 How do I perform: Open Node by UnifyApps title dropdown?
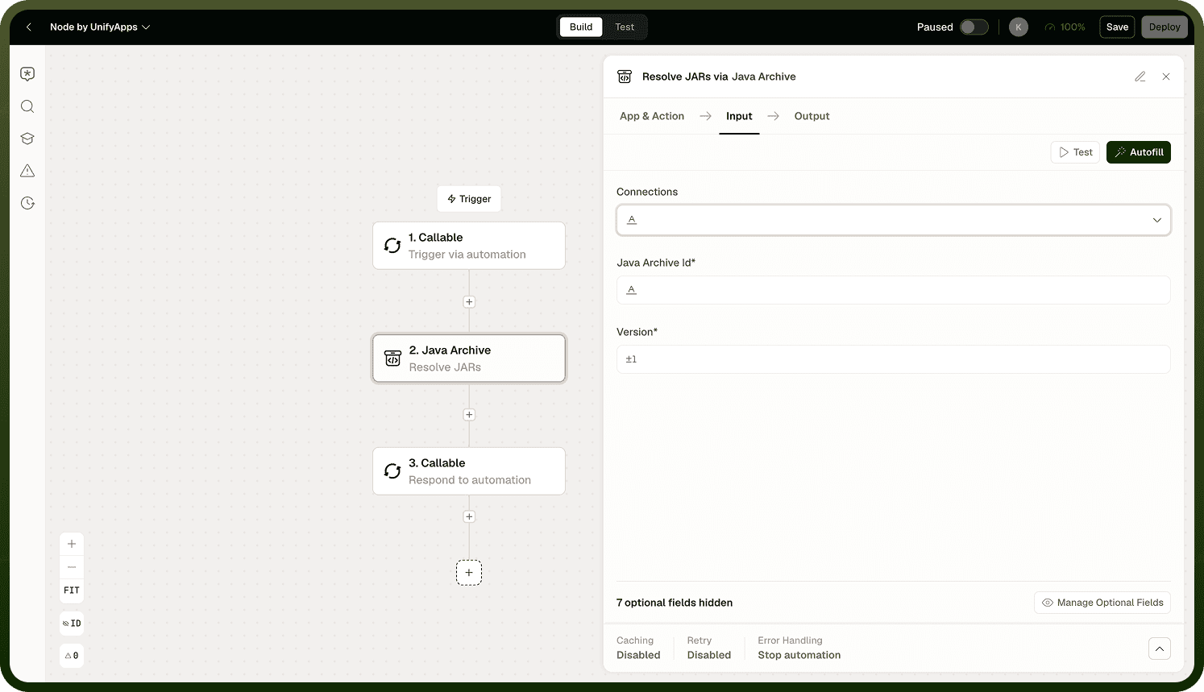tap(100, 27)
